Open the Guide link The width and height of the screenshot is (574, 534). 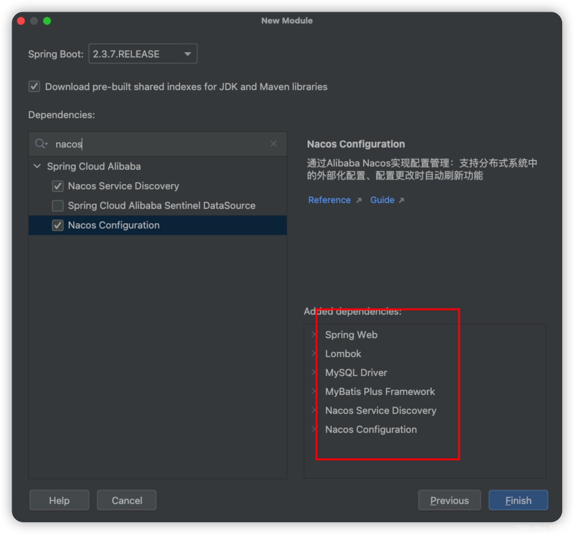pos(382,200)
